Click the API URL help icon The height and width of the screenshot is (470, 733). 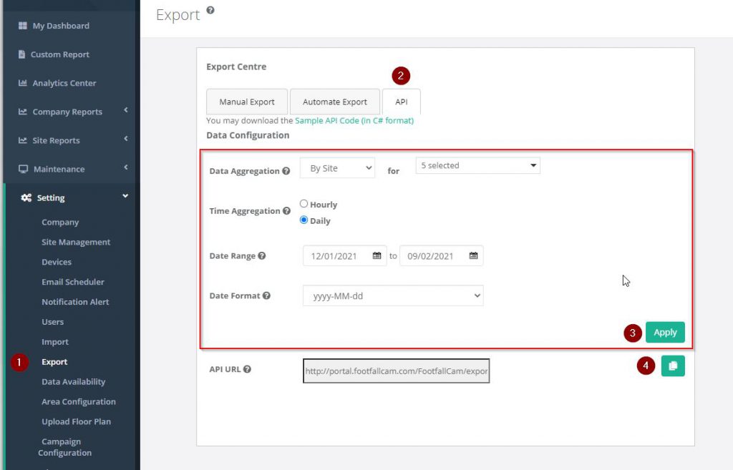click(x=247, y=369)
